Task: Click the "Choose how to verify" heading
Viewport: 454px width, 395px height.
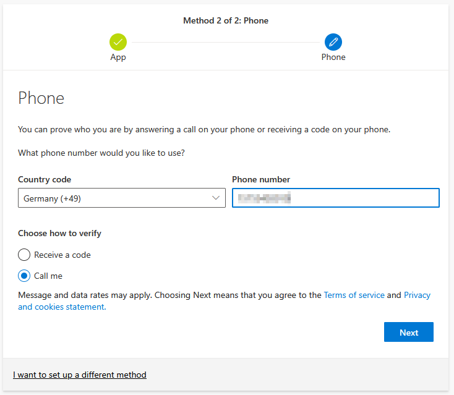Action: 59,233
